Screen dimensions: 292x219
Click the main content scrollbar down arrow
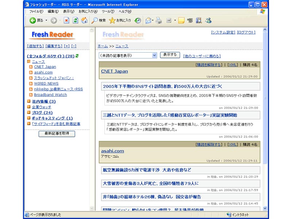coord(265,208)
